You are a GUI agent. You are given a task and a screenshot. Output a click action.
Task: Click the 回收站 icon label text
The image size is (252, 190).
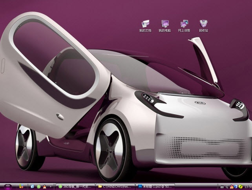point(203,30)
